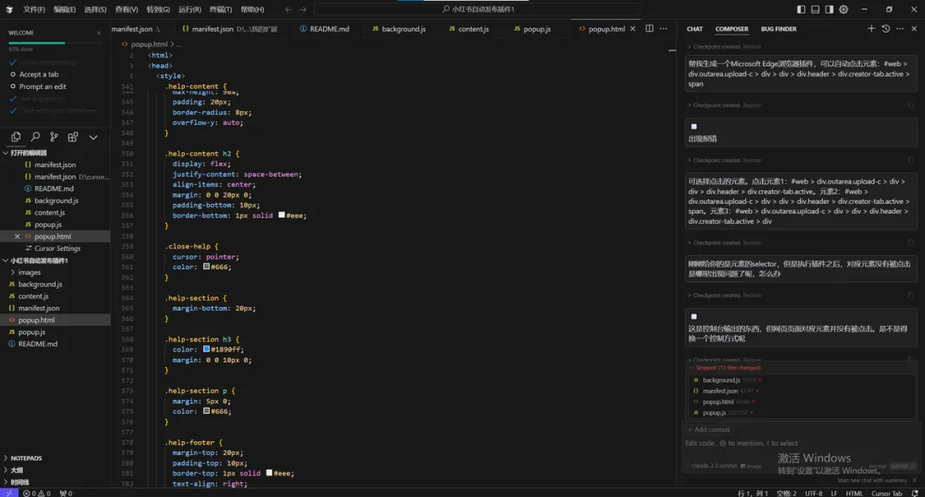Open composer history clock icon

[x=886, y=28]
